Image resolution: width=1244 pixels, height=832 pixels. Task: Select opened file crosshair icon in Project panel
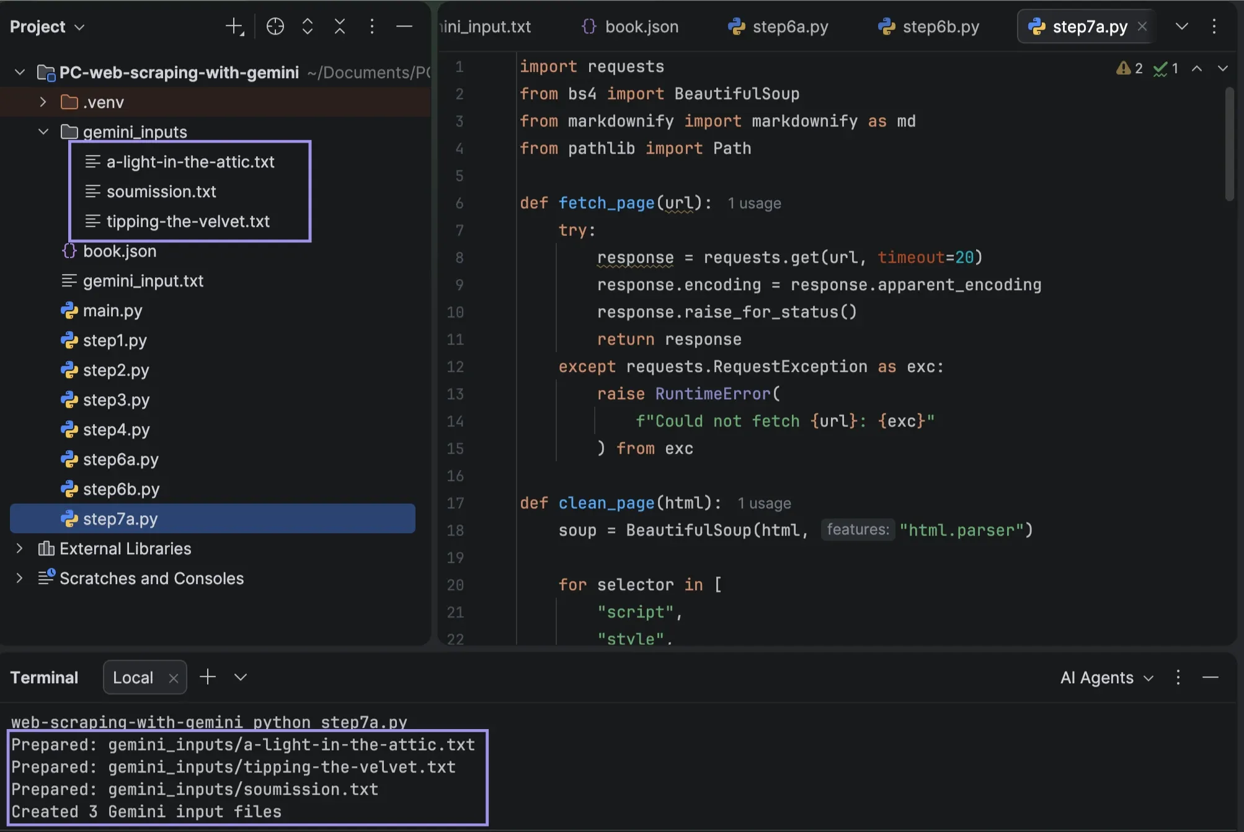[x=275, y=27]
